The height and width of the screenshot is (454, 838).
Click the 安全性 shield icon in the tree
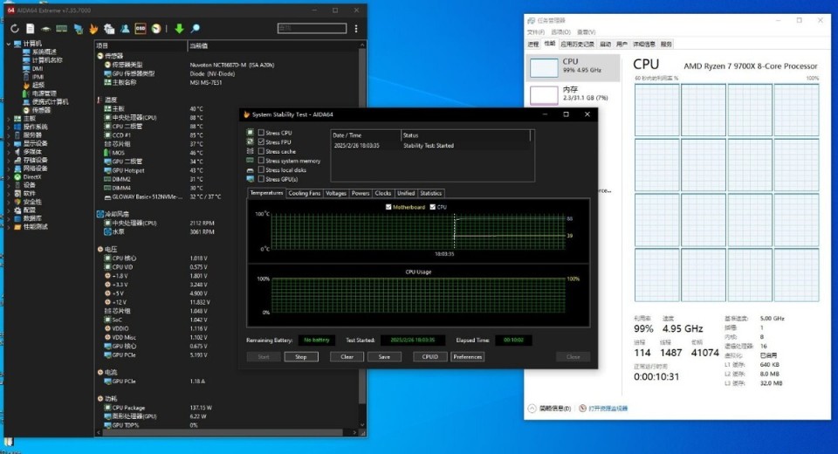17,203
